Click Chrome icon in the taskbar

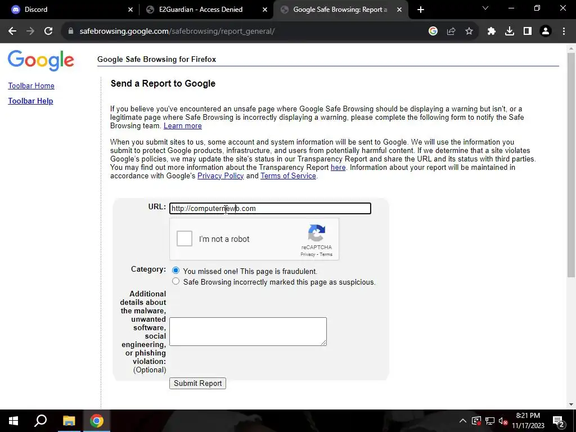97,421
